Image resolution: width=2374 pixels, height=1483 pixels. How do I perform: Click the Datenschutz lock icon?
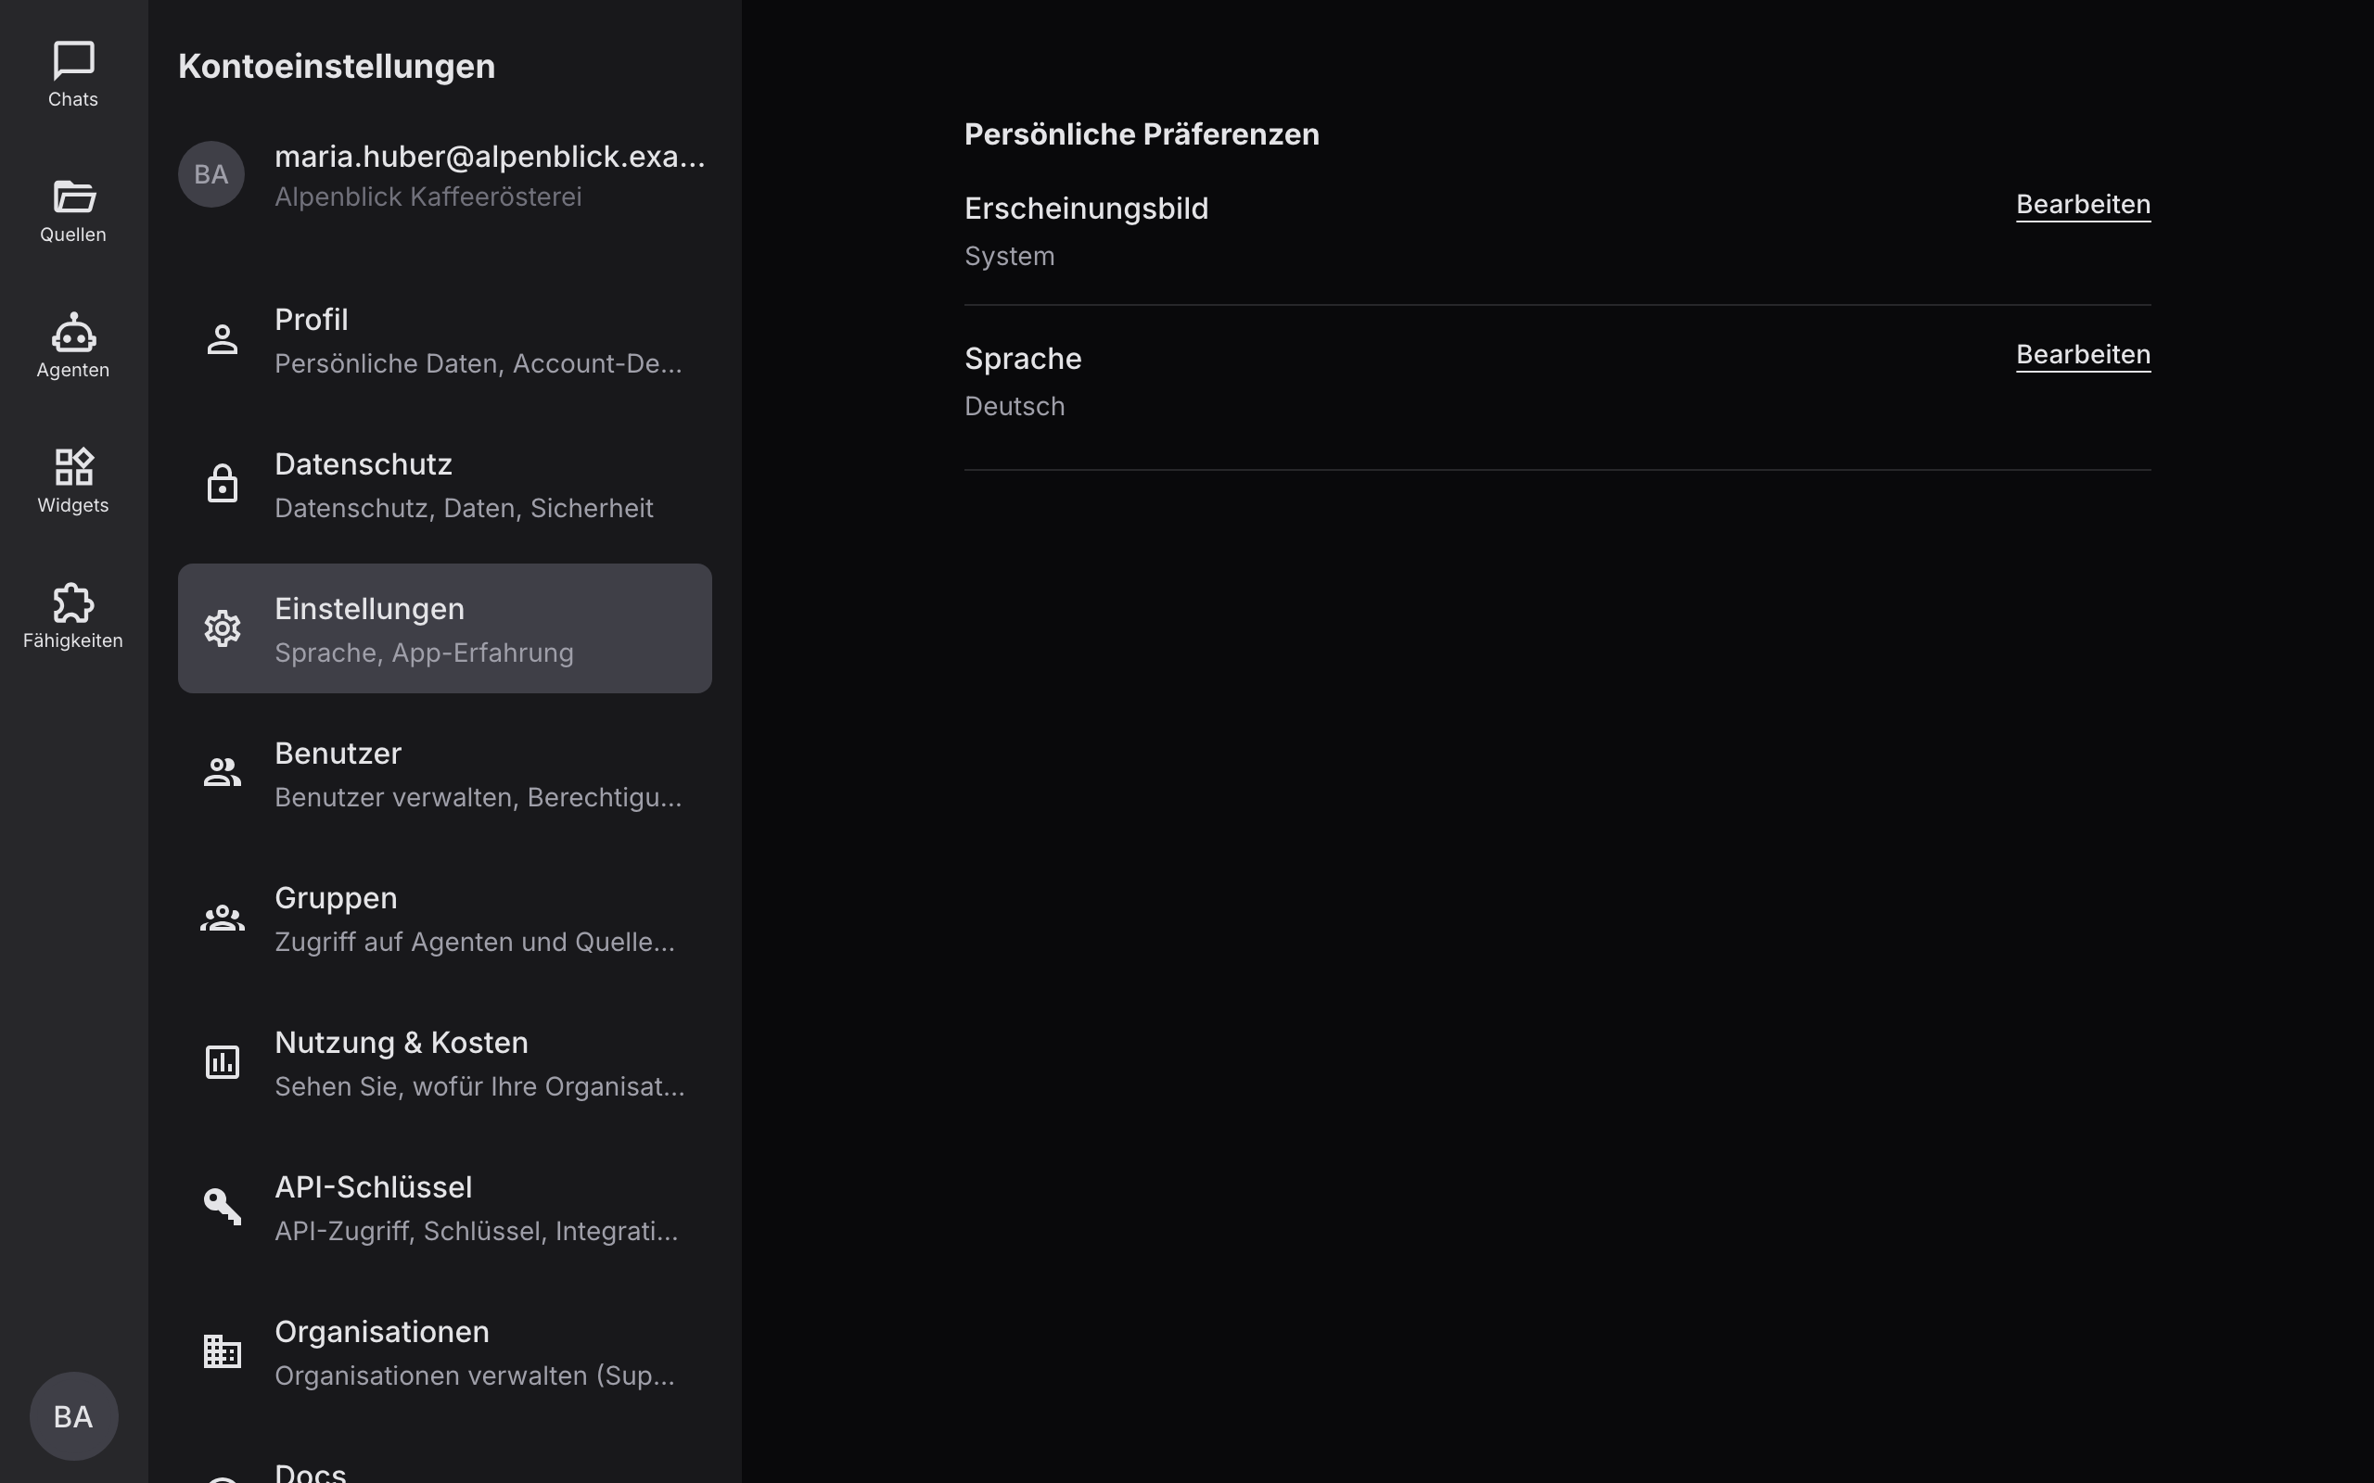coord(223,484)
